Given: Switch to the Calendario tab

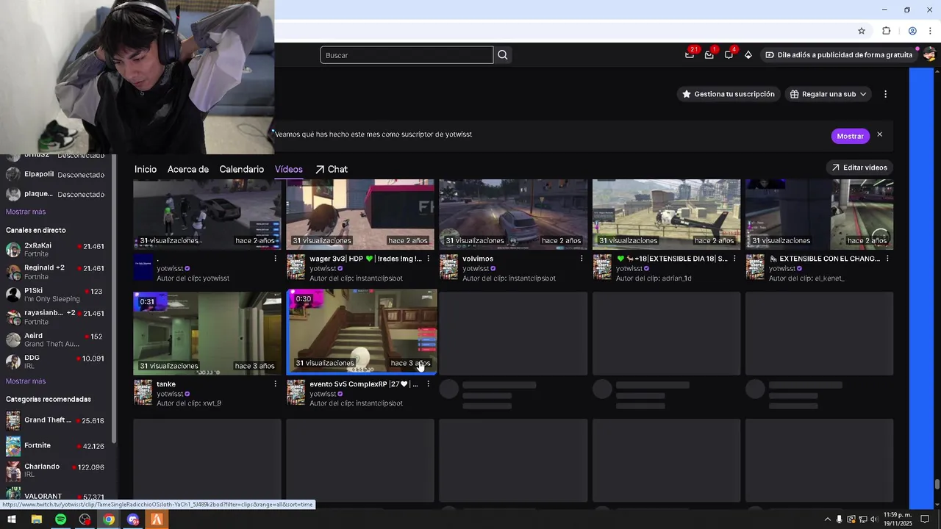Looking at the screenshot, I should click(x=241, y=169).
